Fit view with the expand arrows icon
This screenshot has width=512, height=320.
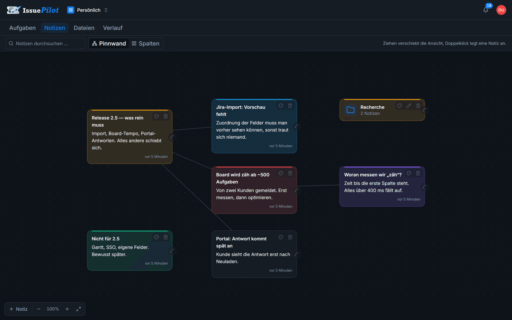pyautogui.click(x=78, y=309)
